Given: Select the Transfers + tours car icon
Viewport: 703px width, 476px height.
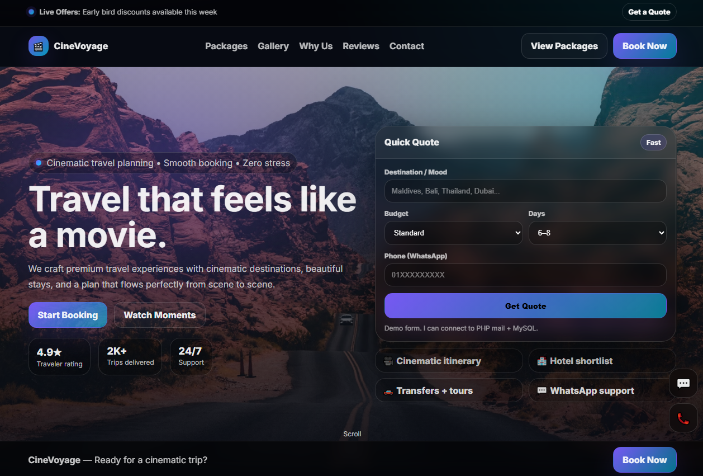Looking at the screenshot, I should click(x=388, y=390).
